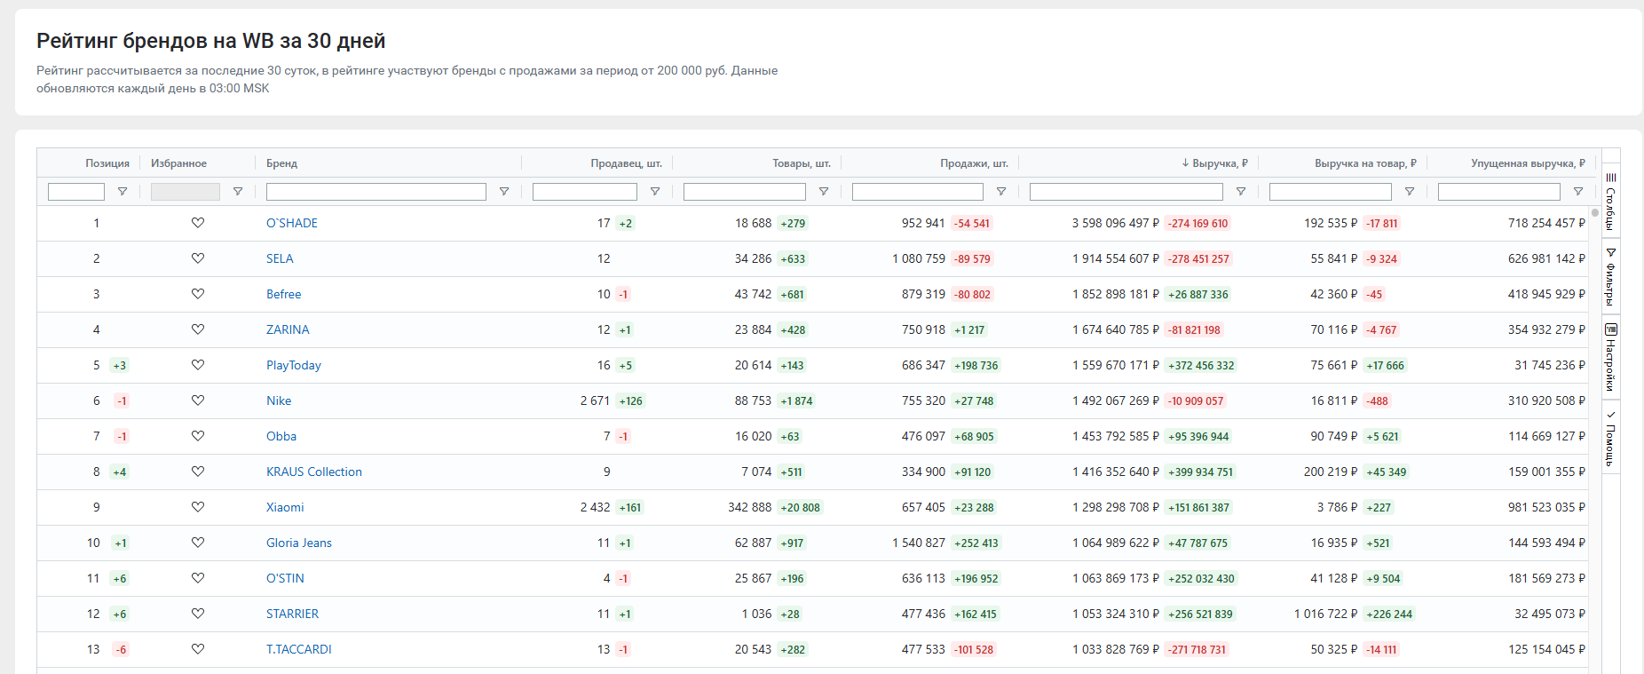Click the Упущенная выручка filter input
The image size is (1644, 674).
tap(1499, 192)
